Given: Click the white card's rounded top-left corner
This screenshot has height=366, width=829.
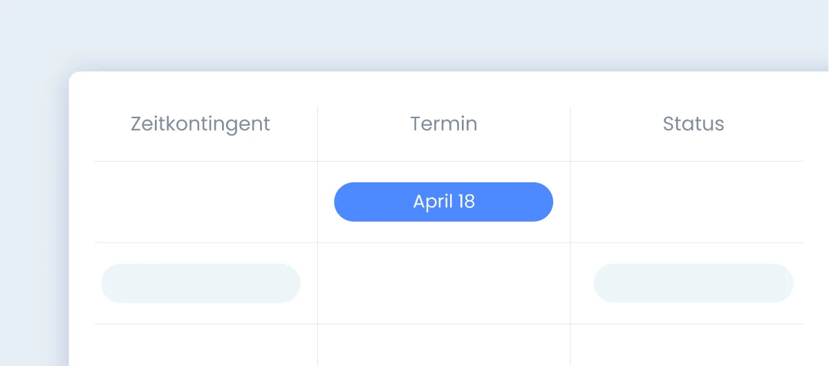Looking at the screenshot, I should [73, 76].
